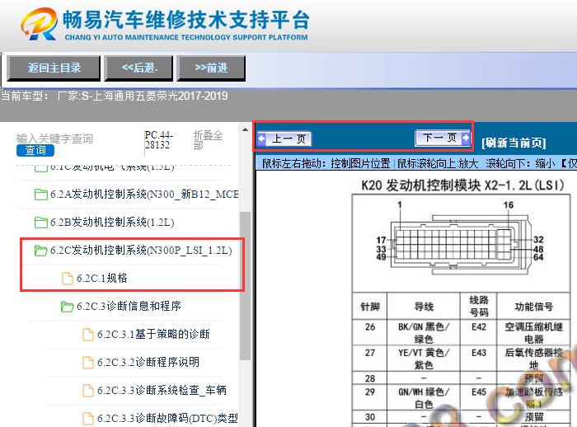This screenshot has height=427, width=577.
Task: Click the GN/WH 绿色/白色 wire cell
Action: pyautogui.click(x=424, y=398)
